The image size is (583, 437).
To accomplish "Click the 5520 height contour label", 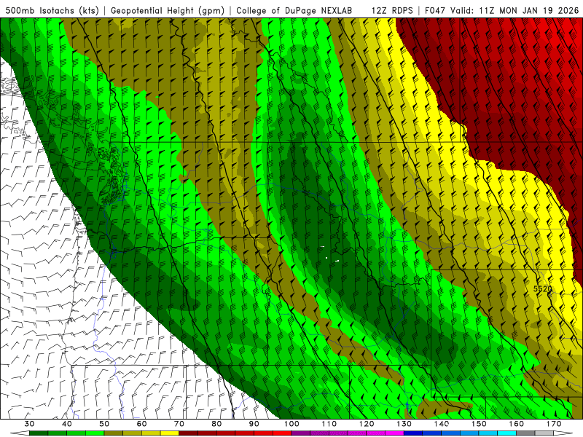I will tap(542, 288).
